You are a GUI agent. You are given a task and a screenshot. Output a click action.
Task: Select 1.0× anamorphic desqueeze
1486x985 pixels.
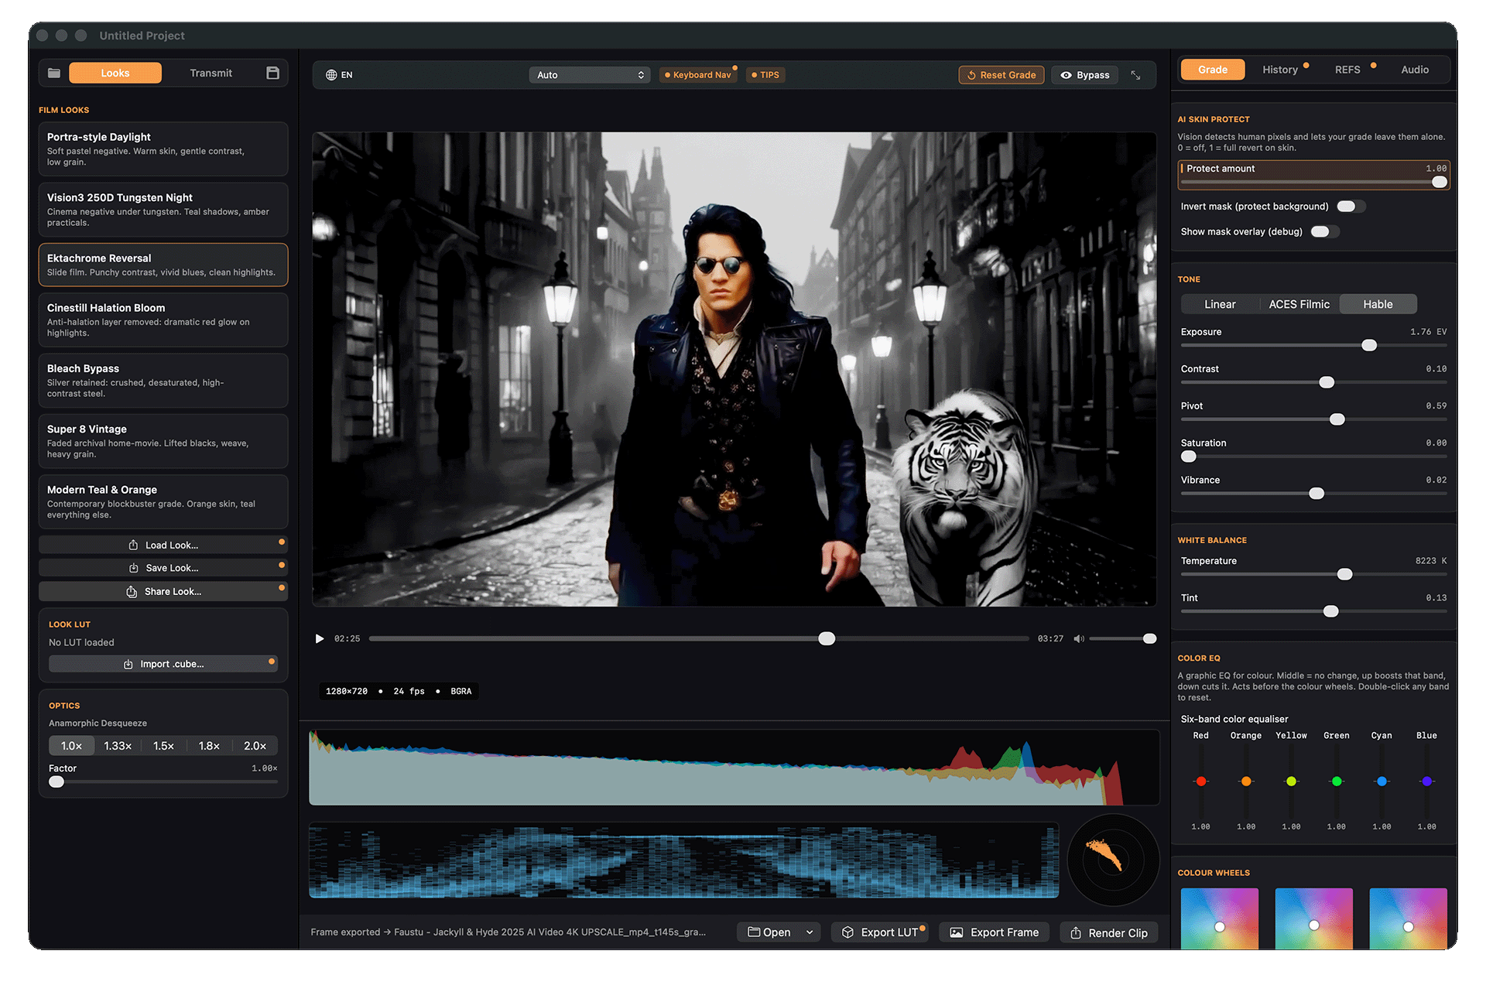pos(72,746)
